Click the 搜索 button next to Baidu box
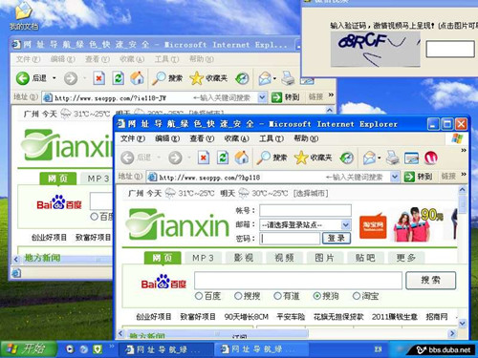Image resolution: width=478 pixels, height=358 pixels. click(431, 280)
